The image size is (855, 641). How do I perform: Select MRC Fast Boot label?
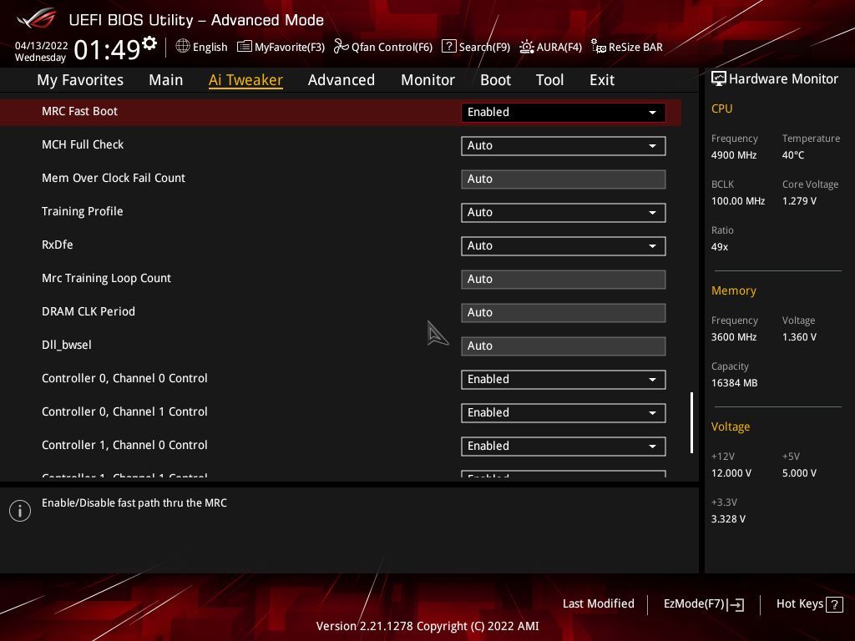(79, 111)
